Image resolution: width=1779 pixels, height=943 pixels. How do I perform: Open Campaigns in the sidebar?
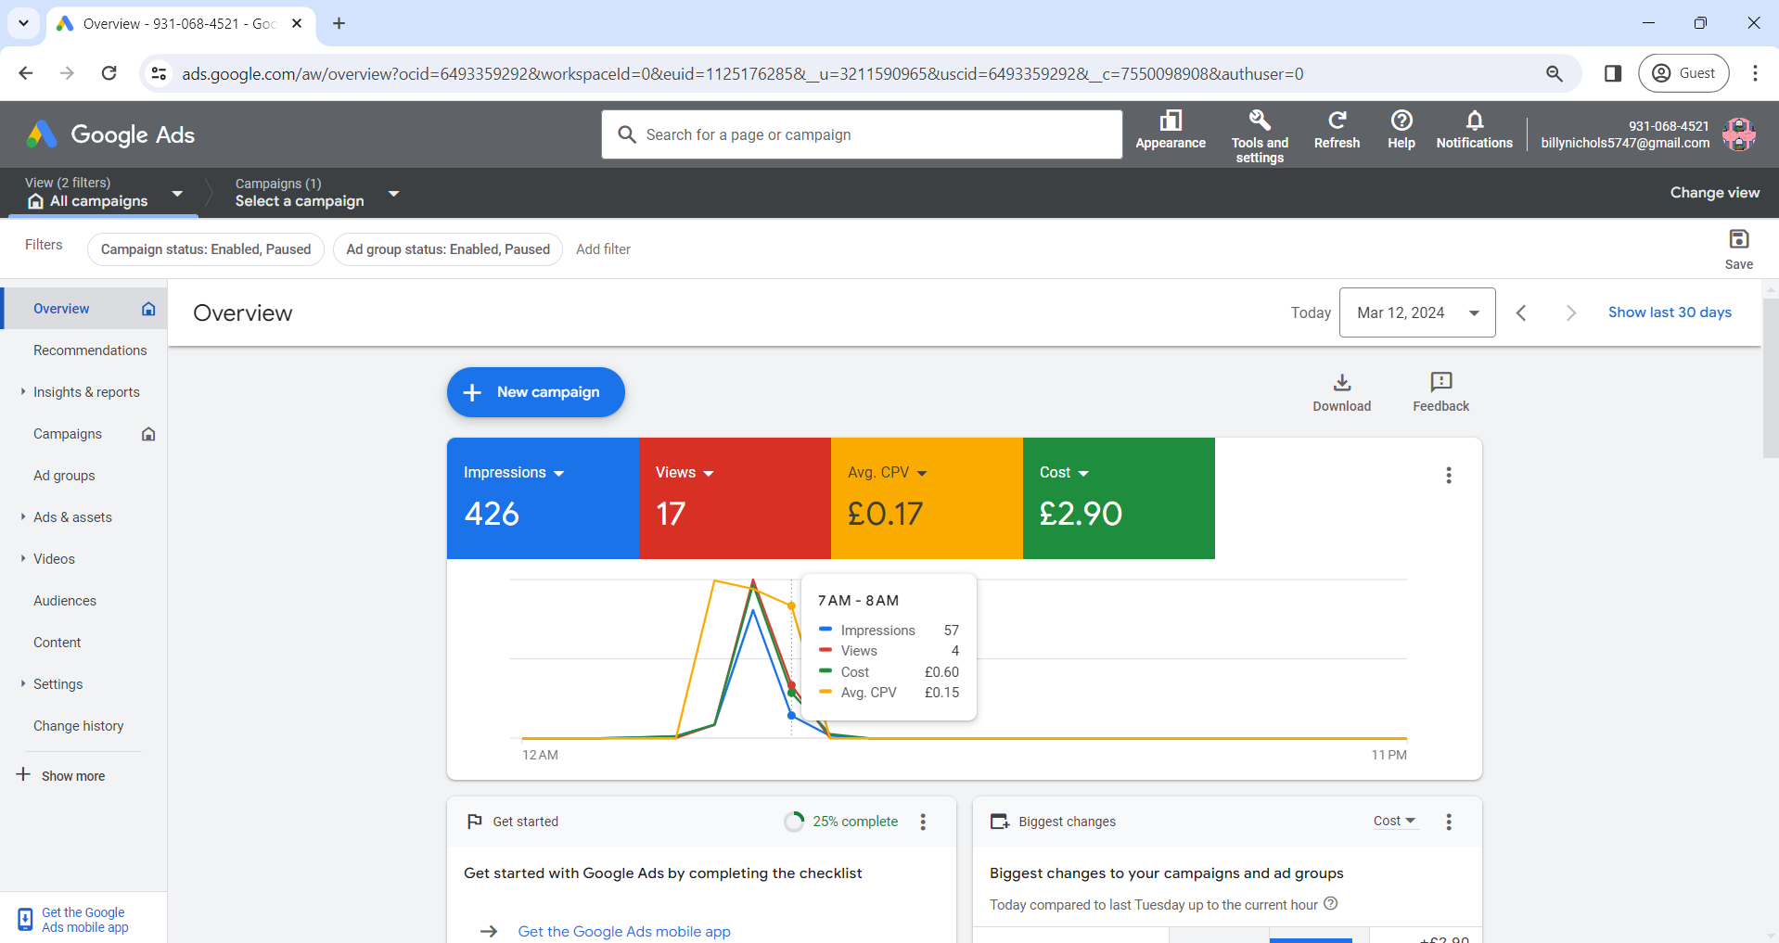(x=68, y=434)
